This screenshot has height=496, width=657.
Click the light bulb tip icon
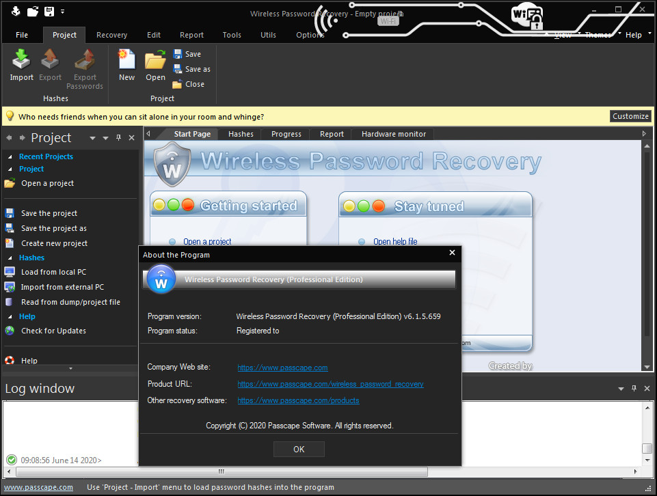pyautogui.click(x=10, y=116)
